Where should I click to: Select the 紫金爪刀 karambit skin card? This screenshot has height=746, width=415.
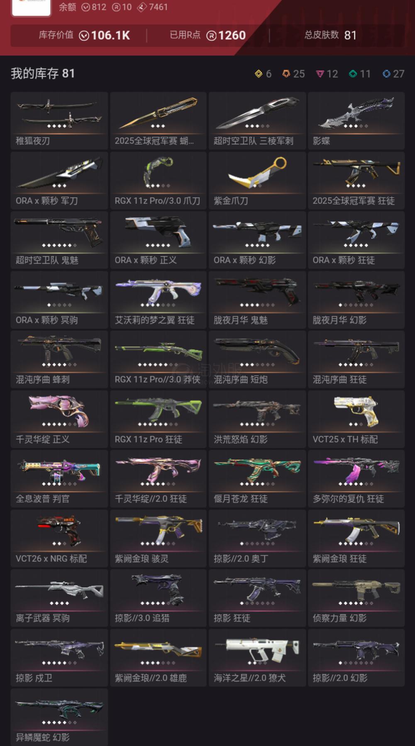(257, 180)
